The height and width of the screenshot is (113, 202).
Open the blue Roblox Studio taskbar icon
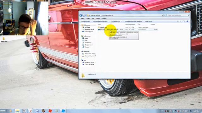(63, 111)
